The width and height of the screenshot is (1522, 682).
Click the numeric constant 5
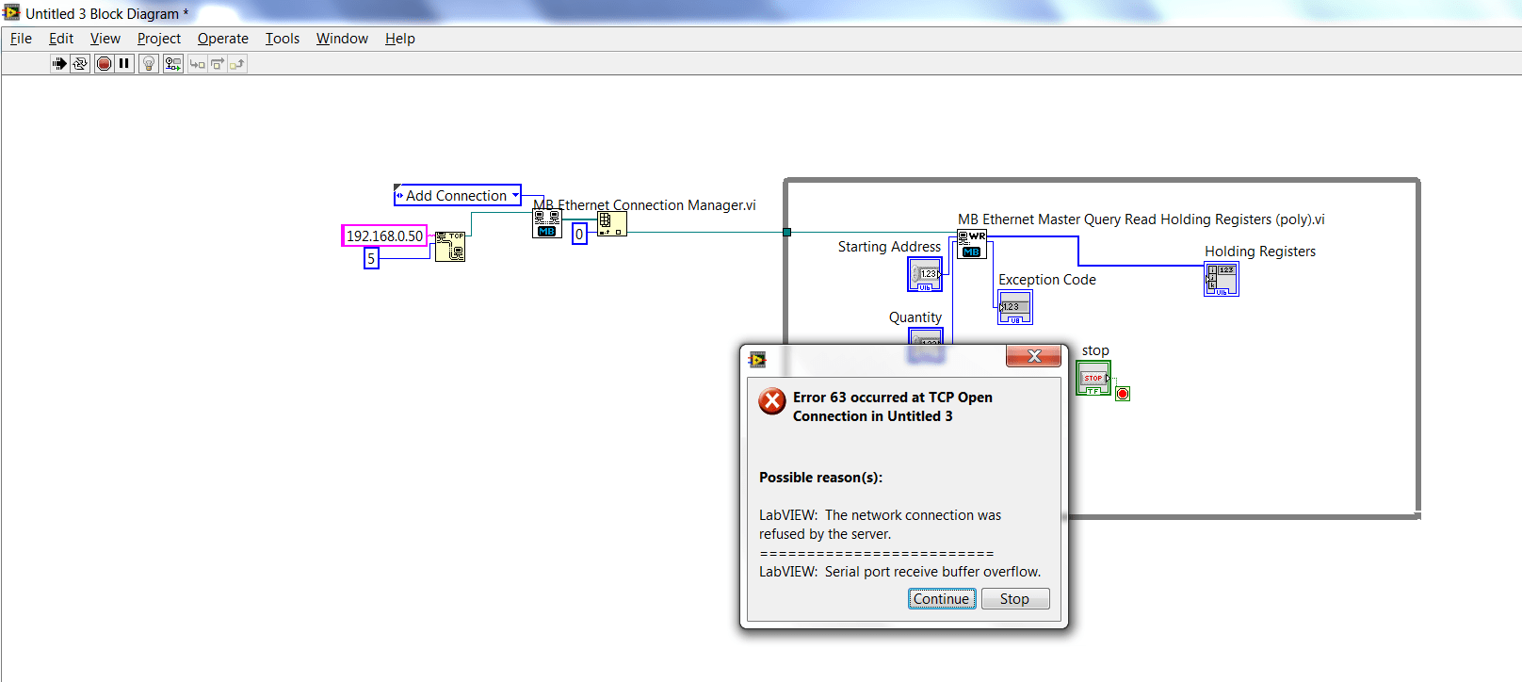371,258
